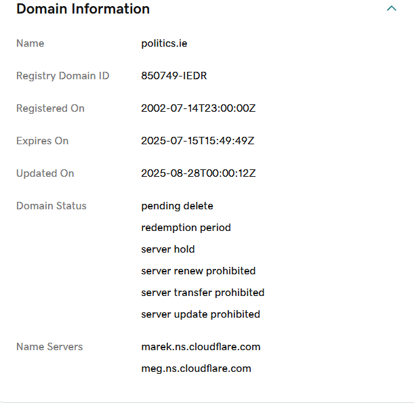Select the 2025-07-15 expiry date value
The image size is (414, 403).
point(198,141)
